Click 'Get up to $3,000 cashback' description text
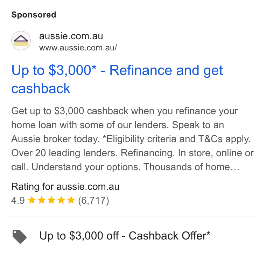Screen dimensions: 266x257 70,111
